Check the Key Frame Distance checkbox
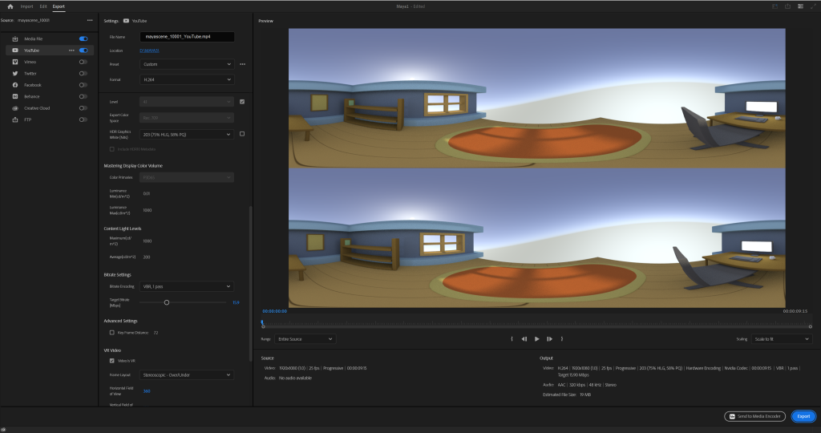The width and height of the screenshot is (821, 433). coord(111,333)
